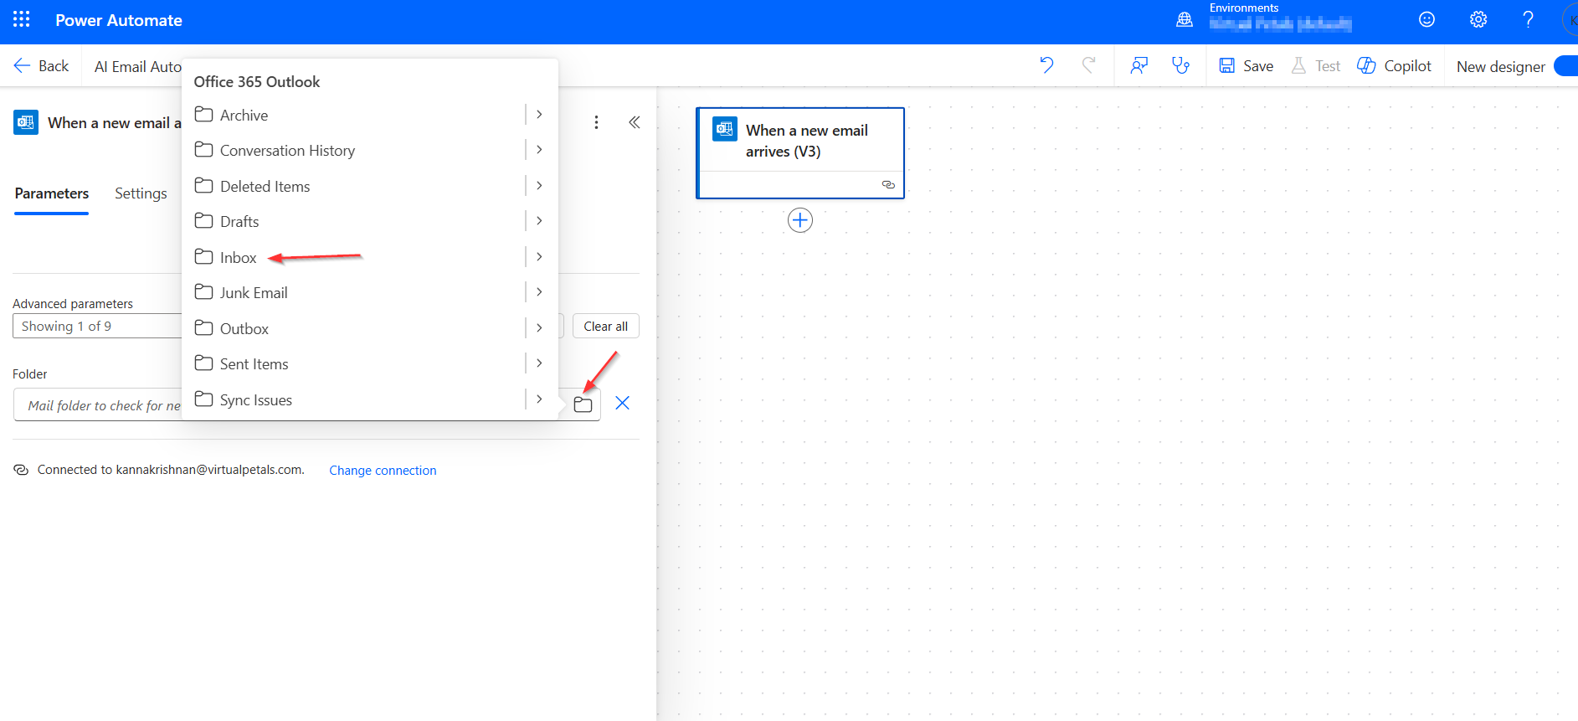Open the trigger's three-dot more options menu
Image resolution: width=1578 pixels, height=721 pixels.
point(596,122)
